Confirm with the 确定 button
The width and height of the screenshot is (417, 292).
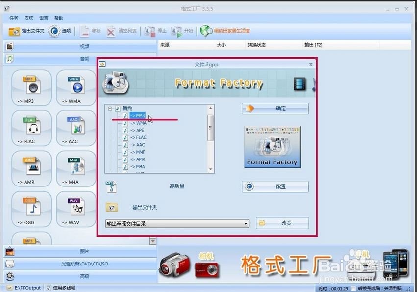point(274,108)
